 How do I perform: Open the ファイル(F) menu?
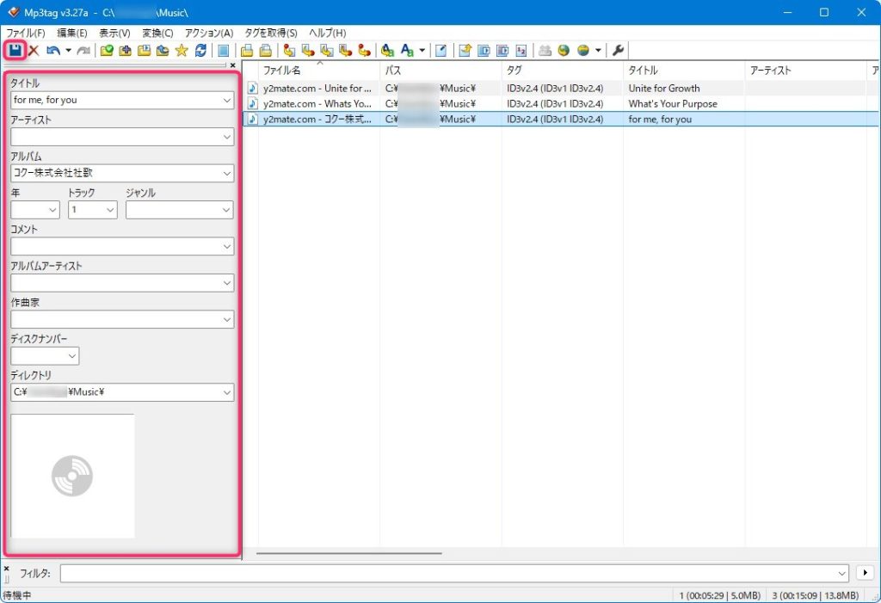[25, 33]
